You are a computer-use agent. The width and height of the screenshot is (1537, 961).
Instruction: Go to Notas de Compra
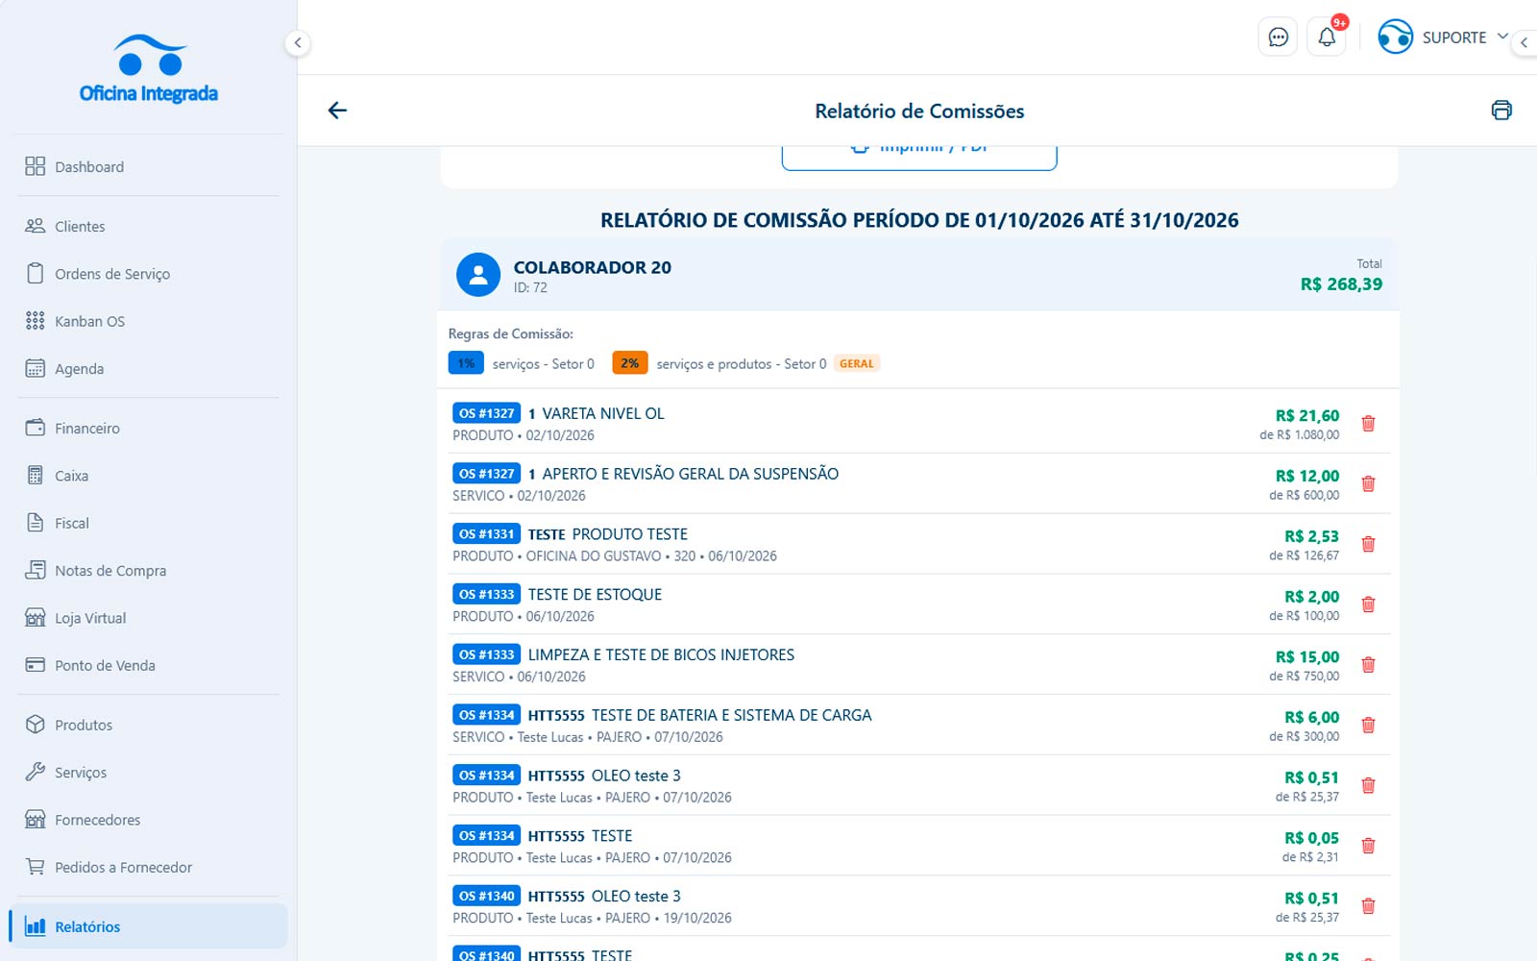[148, 570]
